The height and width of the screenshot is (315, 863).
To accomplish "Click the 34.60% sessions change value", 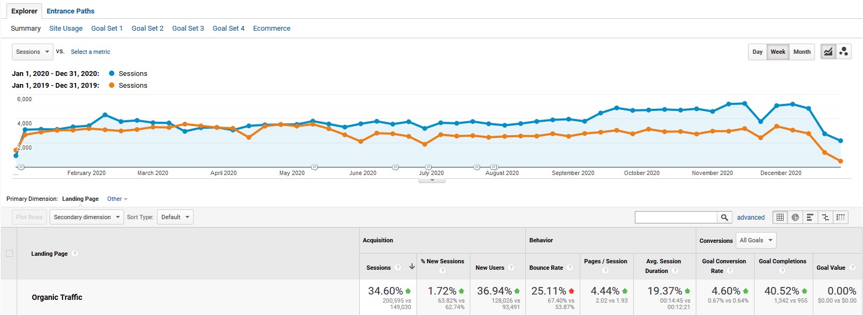I will 385,291.
